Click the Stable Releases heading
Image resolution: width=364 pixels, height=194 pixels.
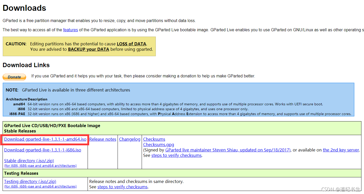tap(20, 131)
